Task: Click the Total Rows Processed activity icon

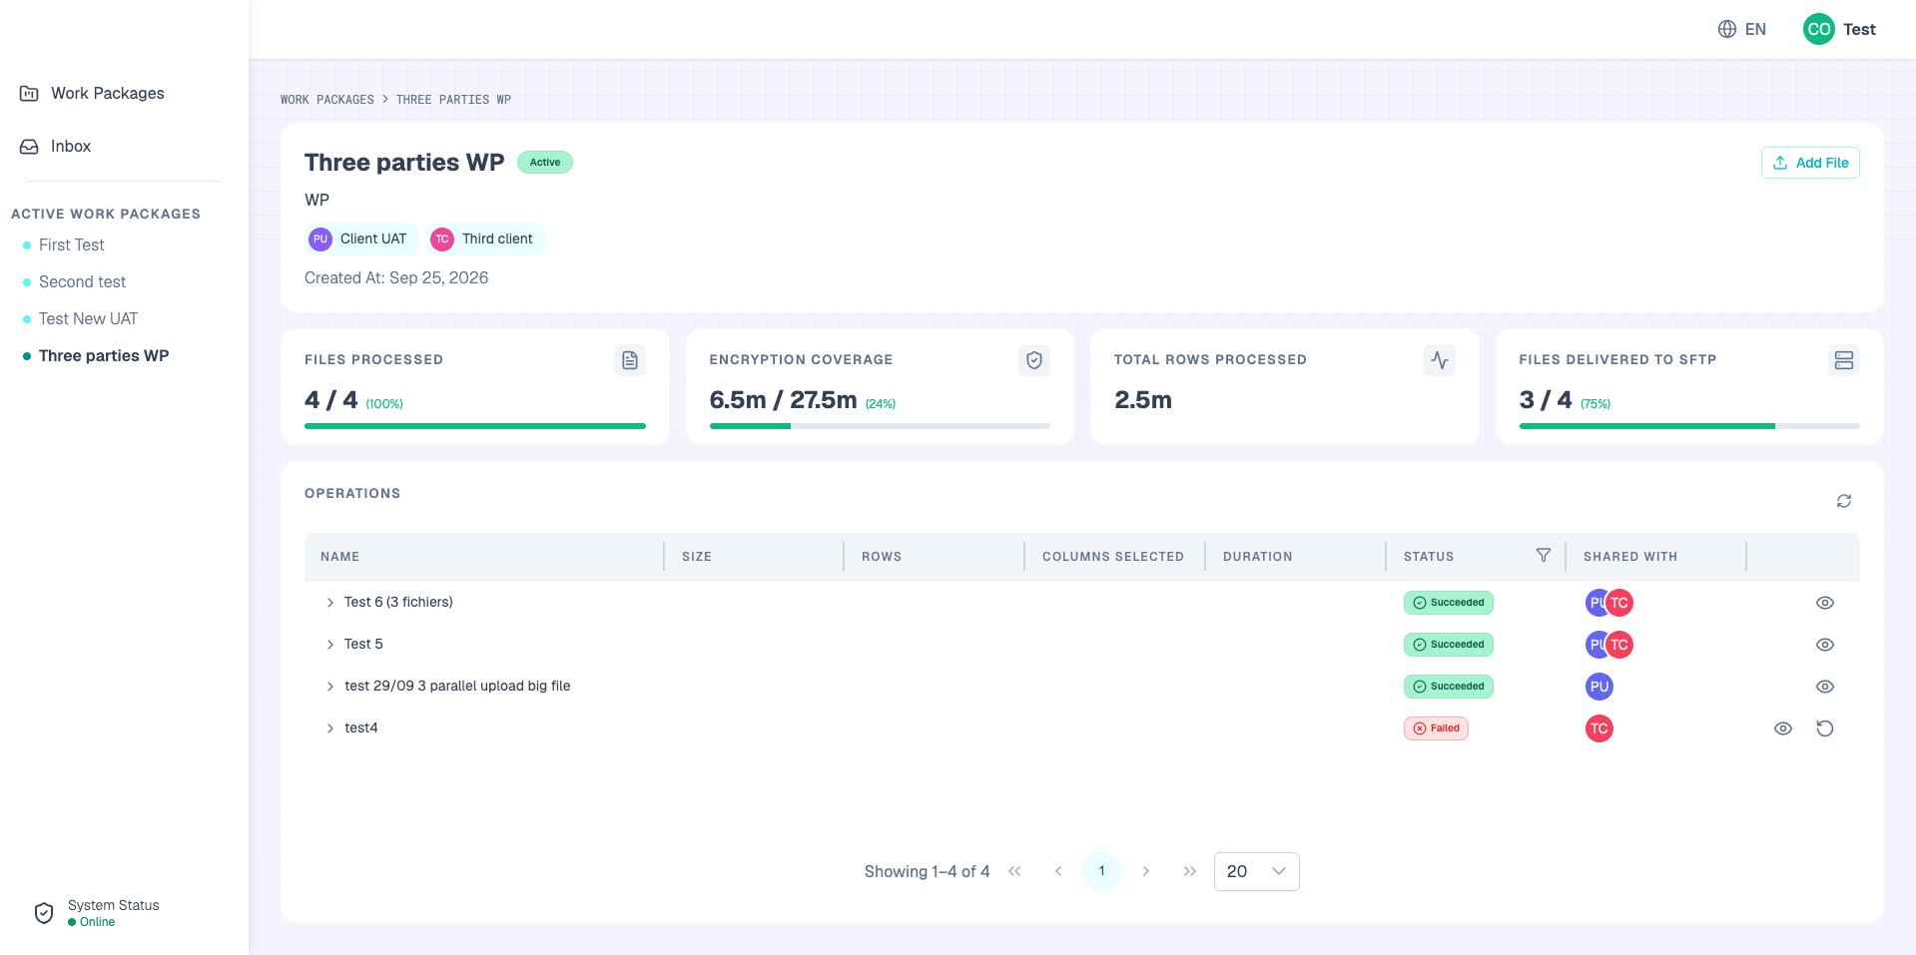Action: pyautogui.click(x=1440, y=360)
